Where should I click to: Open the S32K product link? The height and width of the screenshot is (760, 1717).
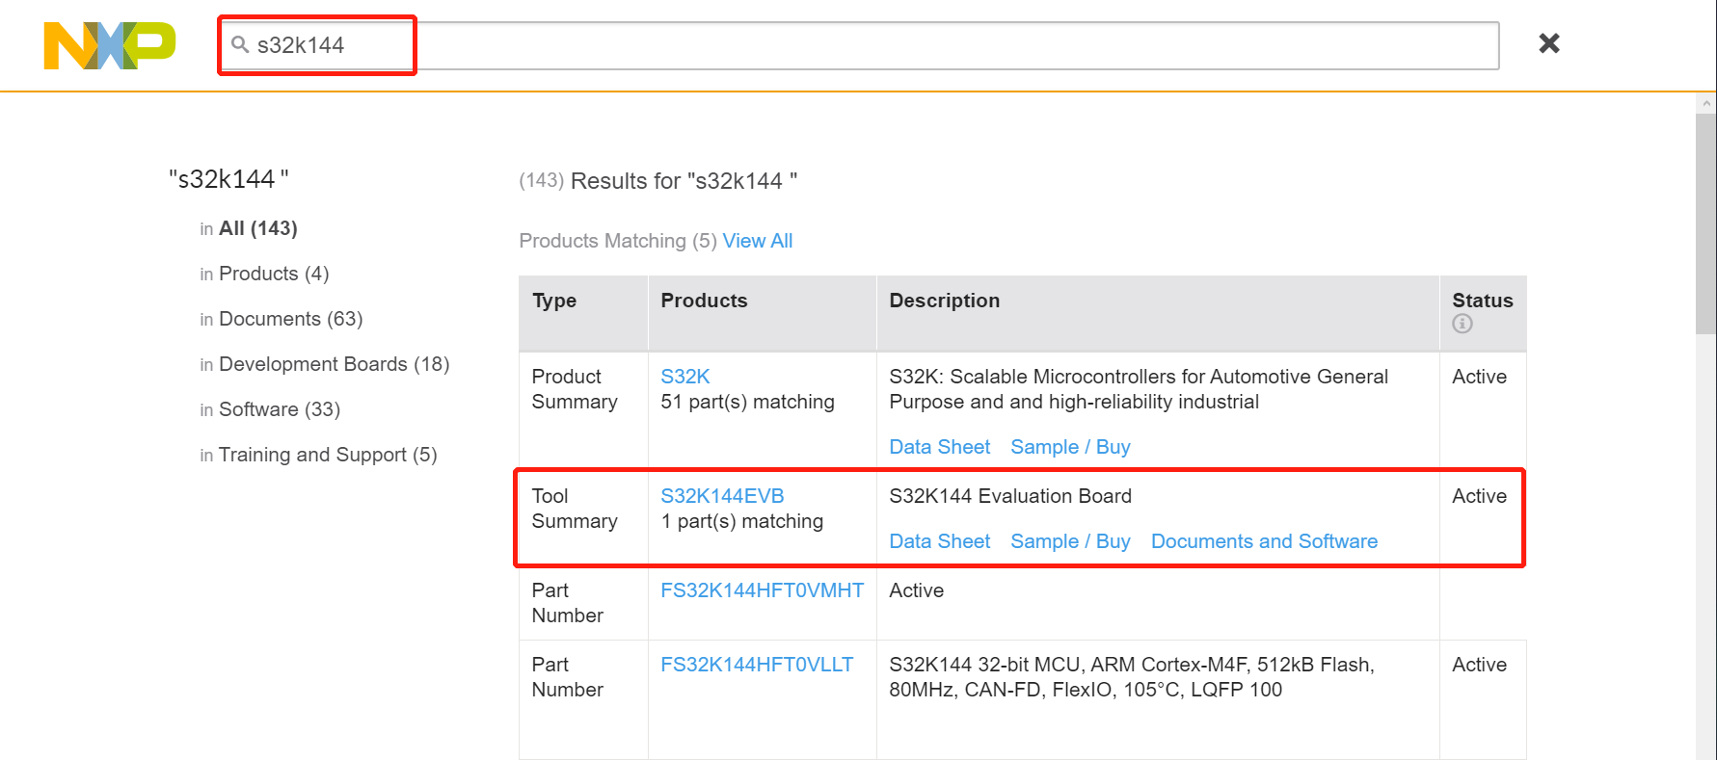(x=684, y=377)
